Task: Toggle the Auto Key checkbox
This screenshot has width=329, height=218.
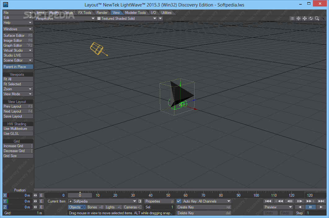Action: click(179, 201)
